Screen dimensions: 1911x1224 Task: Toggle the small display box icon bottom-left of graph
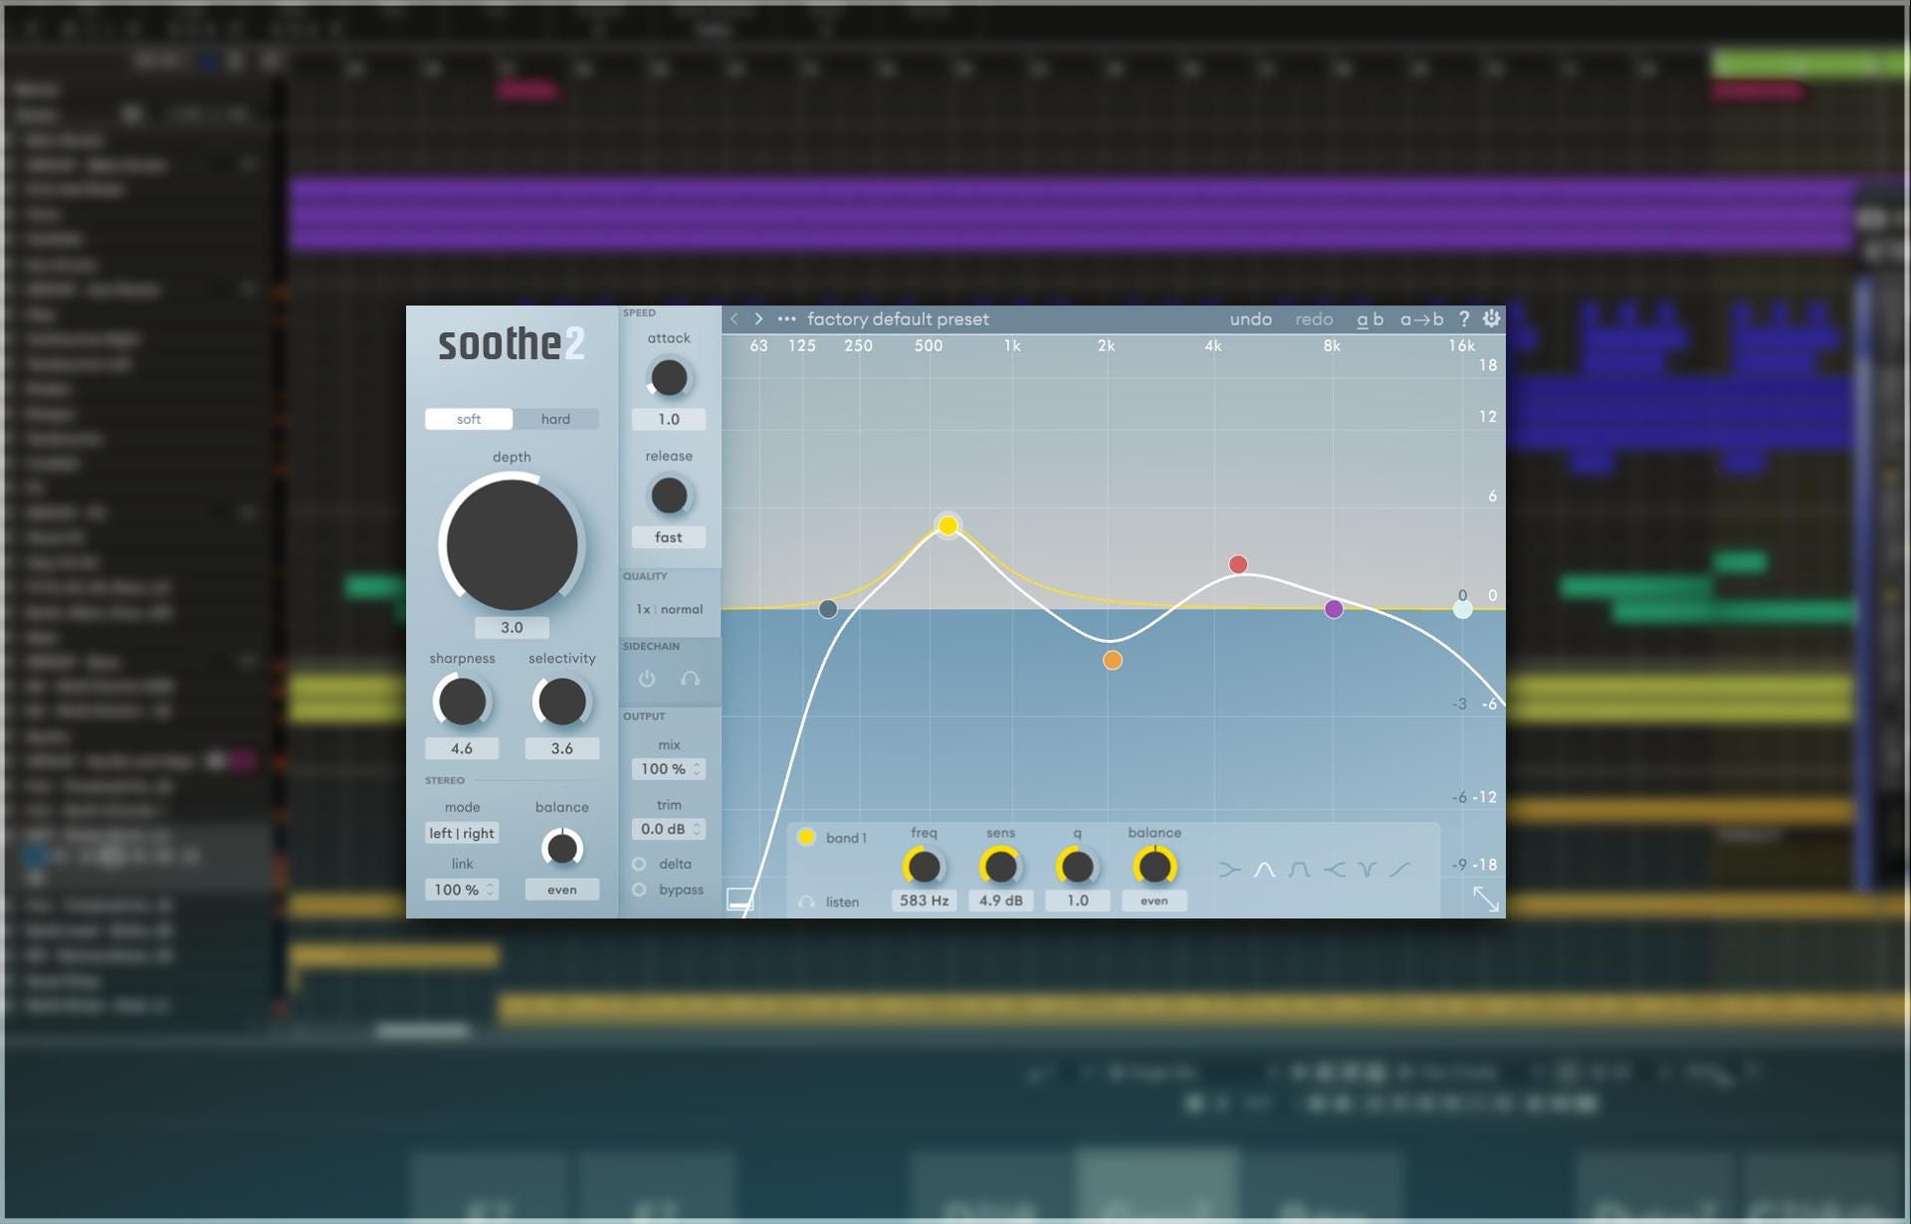(741, 900)
